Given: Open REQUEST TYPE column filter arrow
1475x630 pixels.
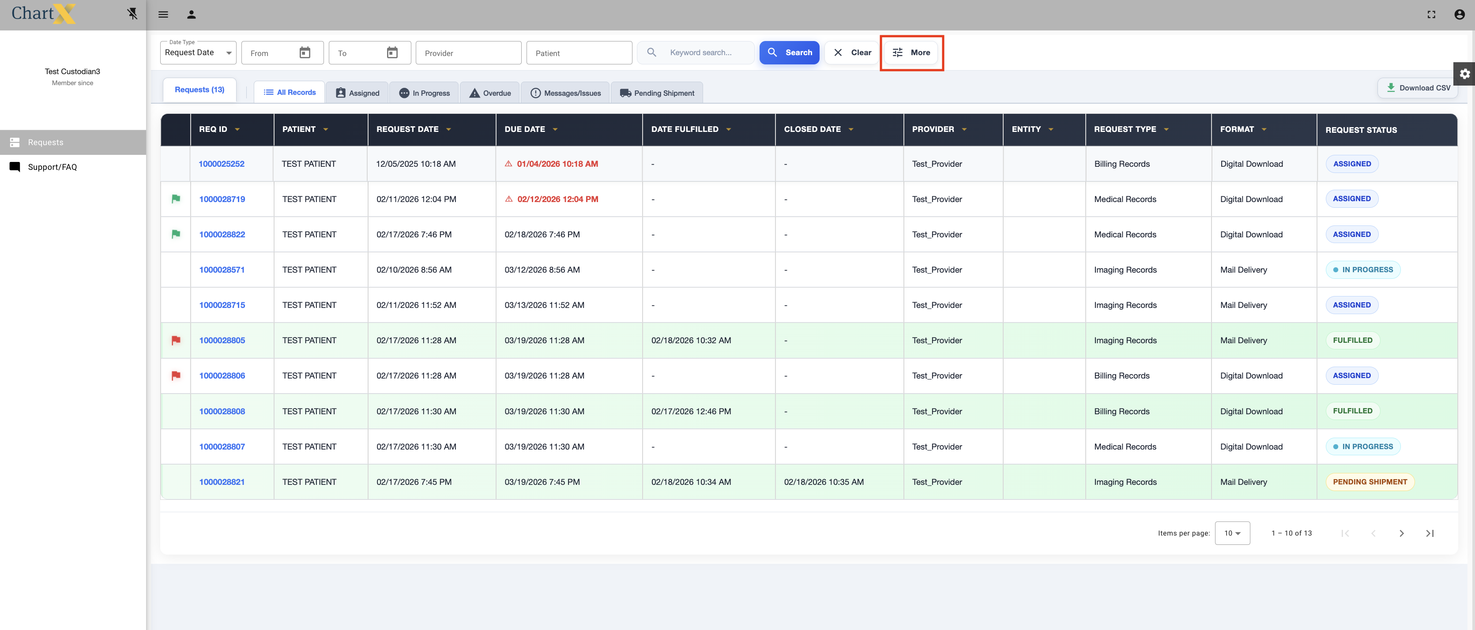Looking at the screenshot, I should (1166, 129).
